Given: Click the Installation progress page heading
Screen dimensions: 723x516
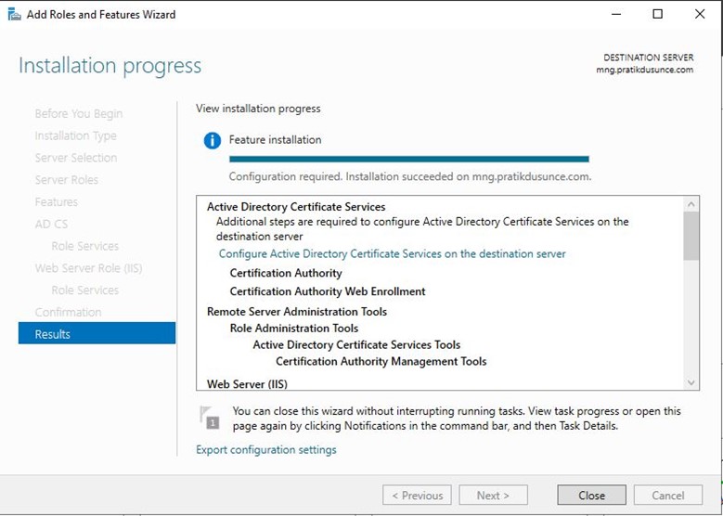Looking at the screenshot, I should (x=110, y=66).
